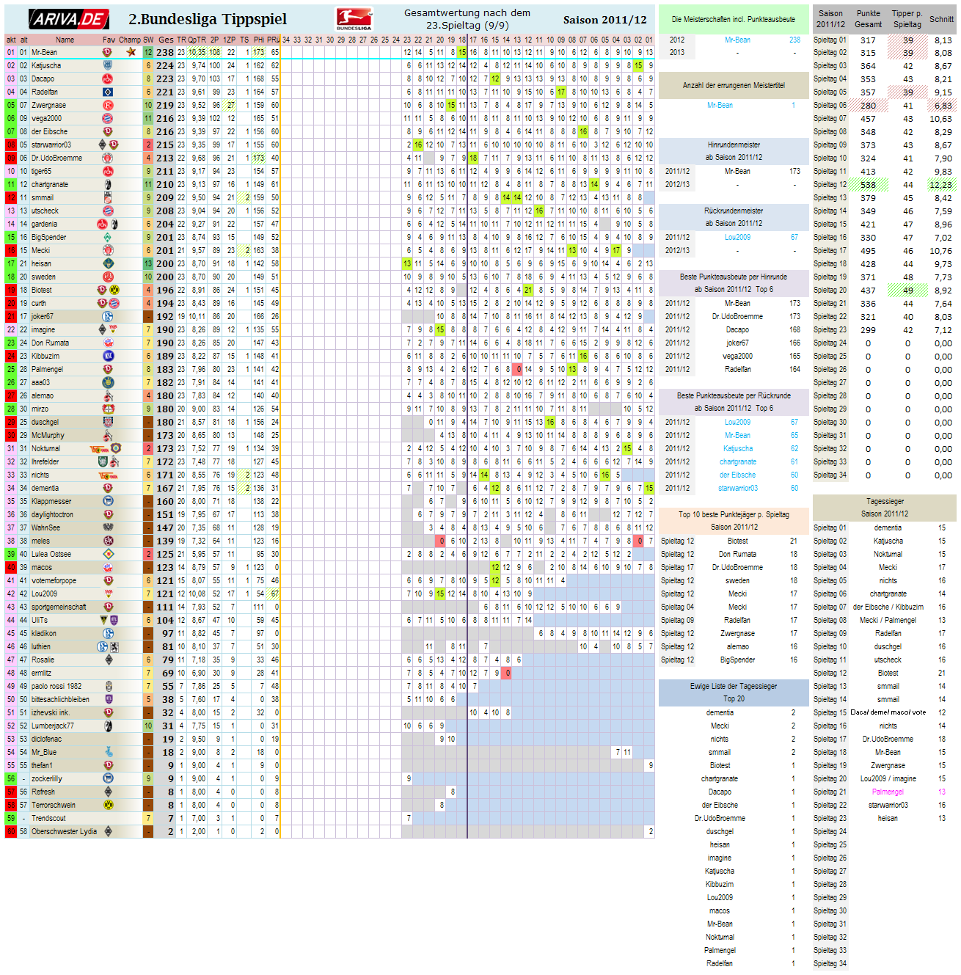Click the Union Berlin logo in nichts' row

[108, 475]
